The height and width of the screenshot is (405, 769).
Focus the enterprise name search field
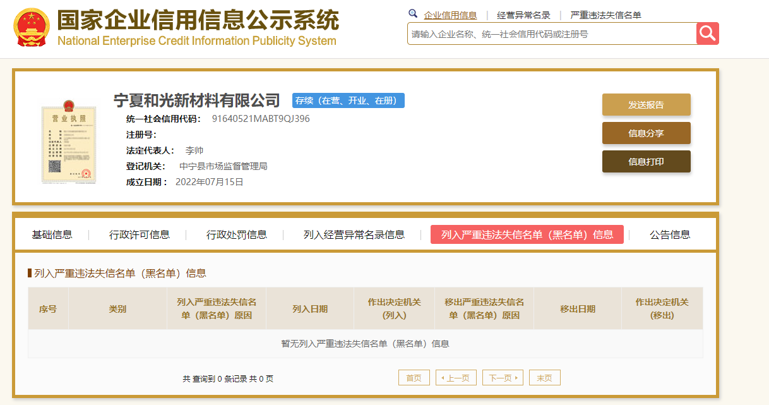coord(552,34)
